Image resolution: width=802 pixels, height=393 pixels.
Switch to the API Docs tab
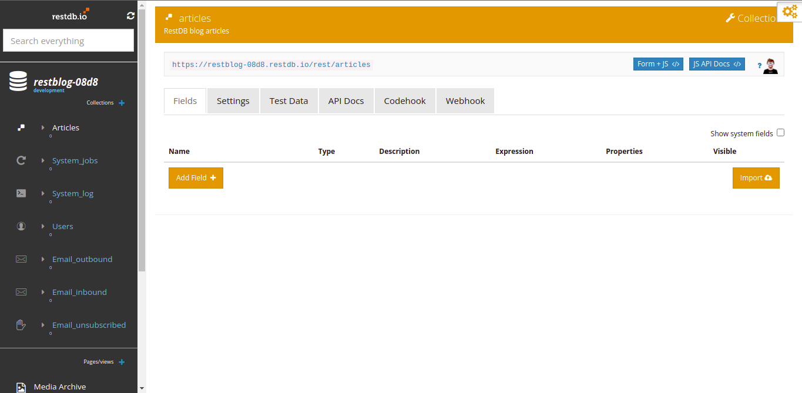pos(346,100)
